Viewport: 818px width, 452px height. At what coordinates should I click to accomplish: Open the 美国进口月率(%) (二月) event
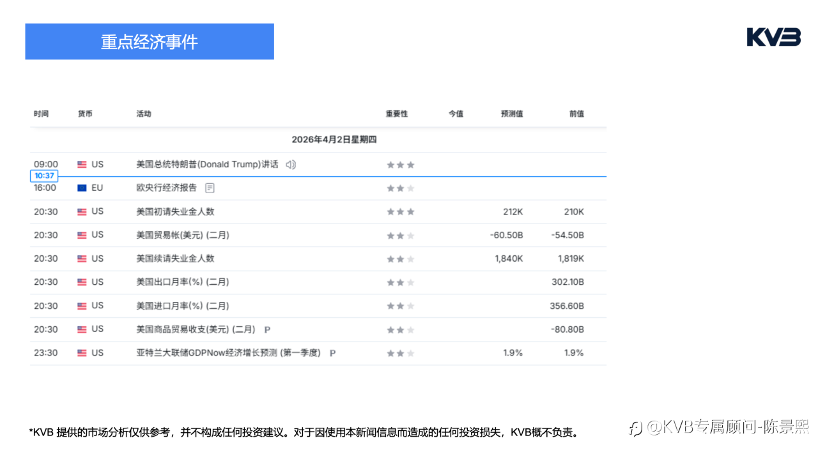tap(183, 306)
